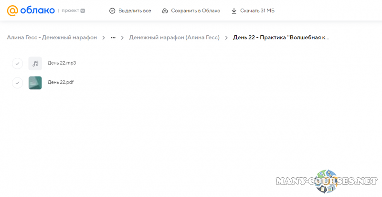Click chevron before 'День 22 - Практика' breadcrumb
Viewport: 382px width, 197px height.
(x=226, y=37)
